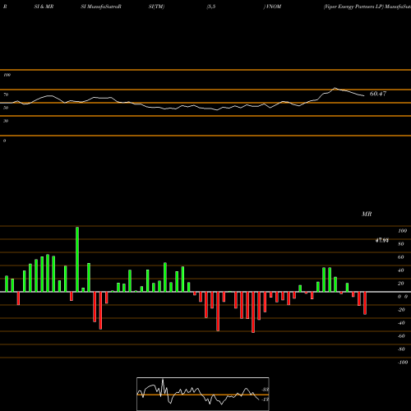The height and width of the screenshot is (411, 411).
Task: Click the MR axis label -80
Action: 401,349
